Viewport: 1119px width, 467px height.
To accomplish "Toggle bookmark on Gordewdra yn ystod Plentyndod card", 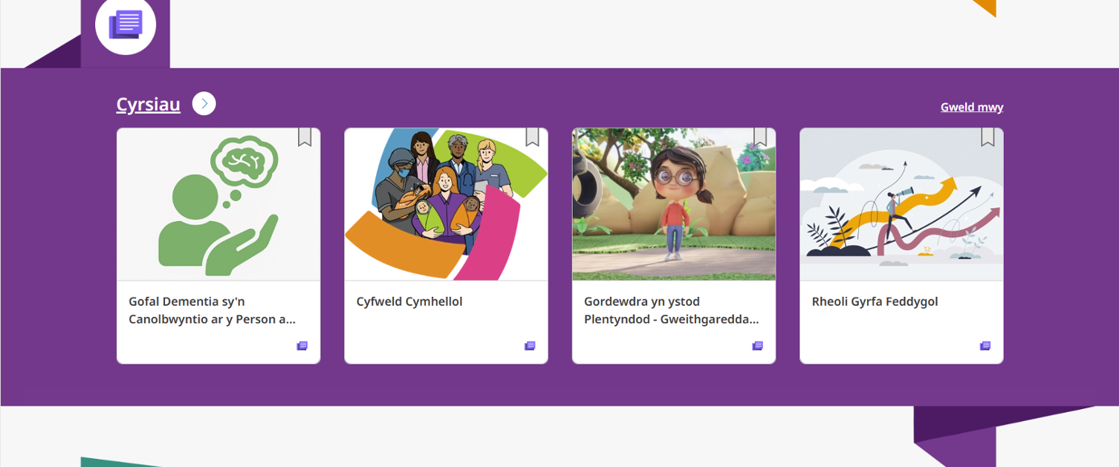I will point(760,137).
